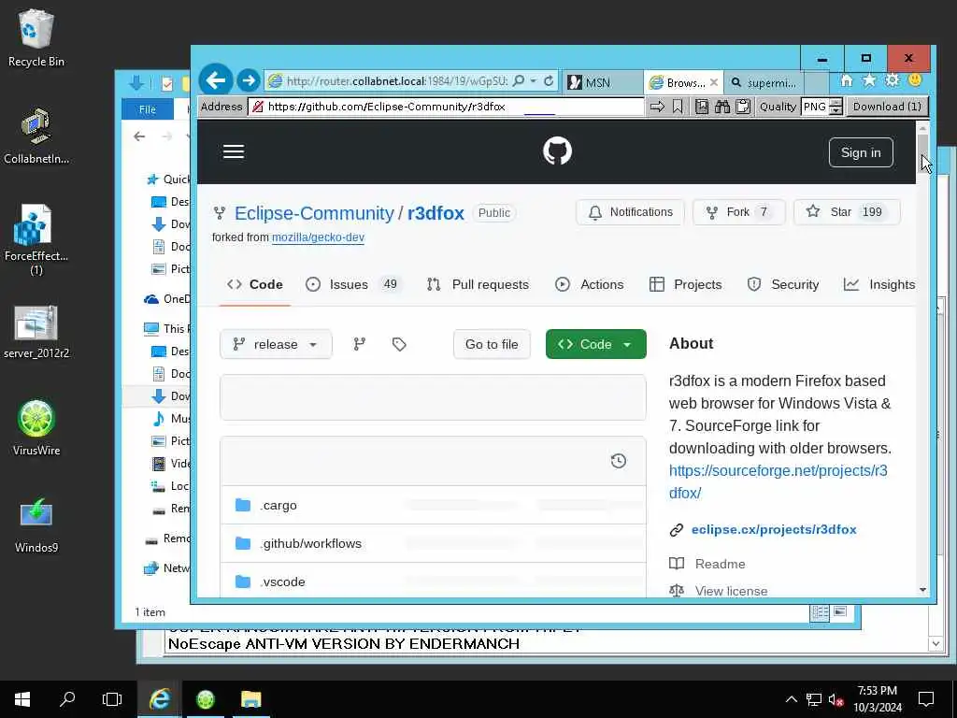Screen dimensions: 957x718
Task: Open the r3dfox repository link
Action: (x=436, y=213)
